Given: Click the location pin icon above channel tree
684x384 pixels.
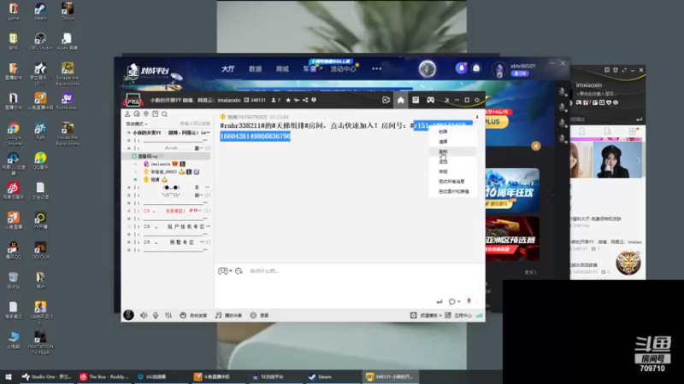Looking at the screenshot, I should tap(146, 114).
